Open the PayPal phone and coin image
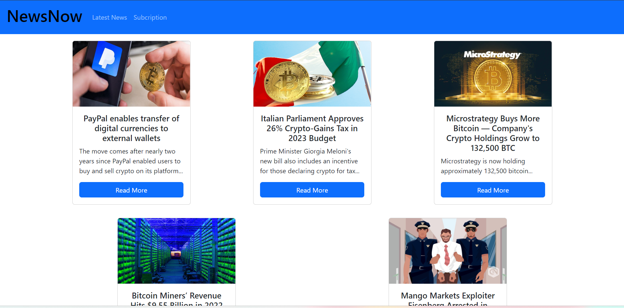Viewport: 624px width, 308px height. pyautogui.click(x=132, y=74)
